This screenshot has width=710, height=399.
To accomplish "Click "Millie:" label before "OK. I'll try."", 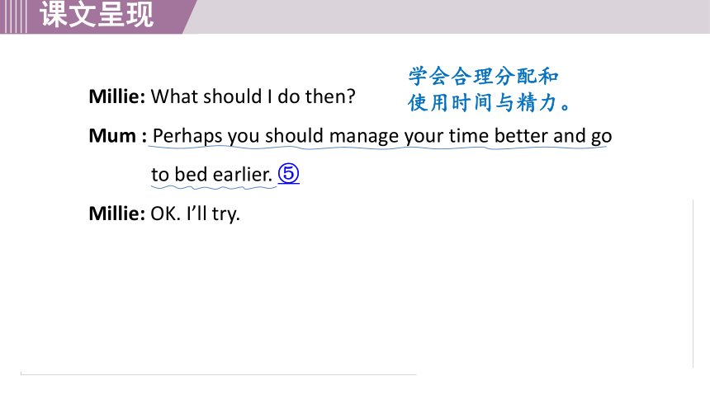I will [117, 214].
